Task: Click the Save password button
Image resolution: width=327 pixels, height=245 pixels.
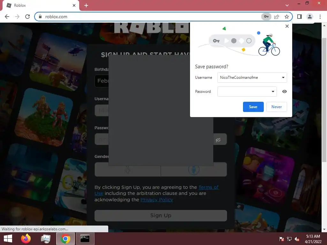Action: (253, 107)
